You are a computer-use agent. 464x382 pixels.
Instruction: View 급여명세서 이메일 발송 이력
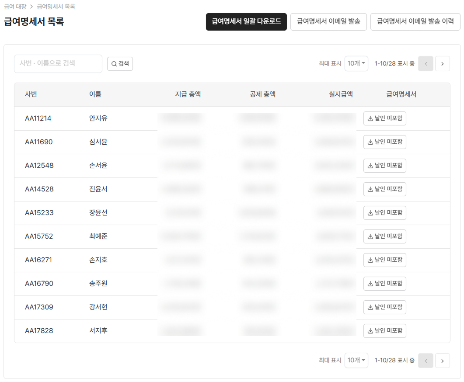[x=415, y=21]
